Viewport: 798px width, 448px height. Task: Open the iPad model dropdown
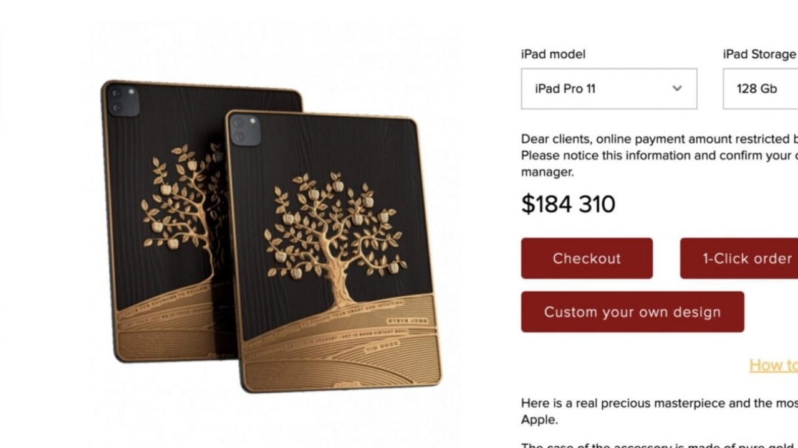pos(609,88)
